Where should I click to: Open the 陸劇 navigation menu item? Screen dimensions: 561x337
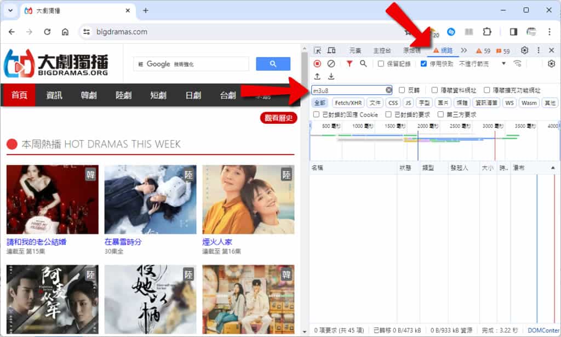click(x=123, y=95)
